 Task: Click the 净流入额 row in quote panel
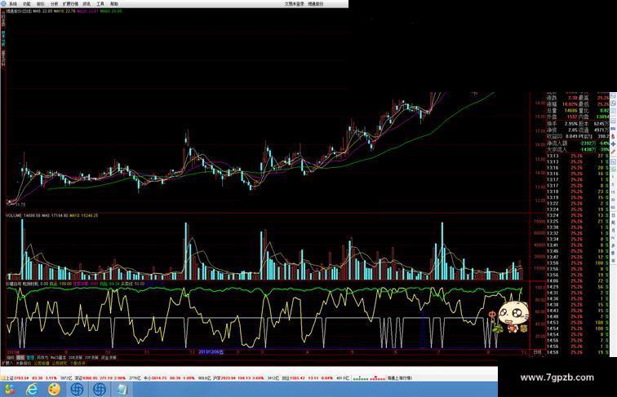[x=578, y=143]
